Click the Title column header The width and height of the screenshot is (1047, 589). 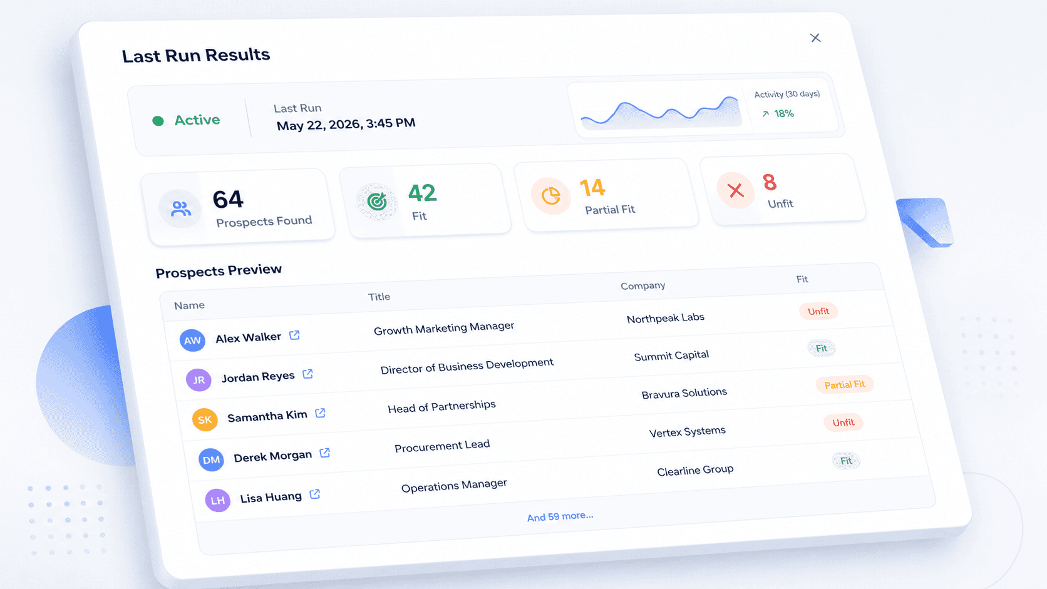coord(379,297)
